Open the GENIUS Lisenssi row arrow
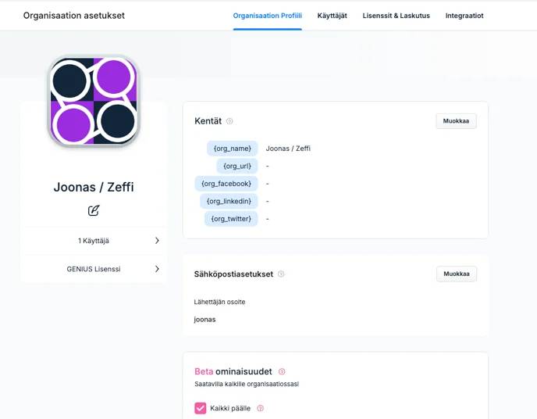Viewport: 537px width, 419px height. tap(157, 269)
